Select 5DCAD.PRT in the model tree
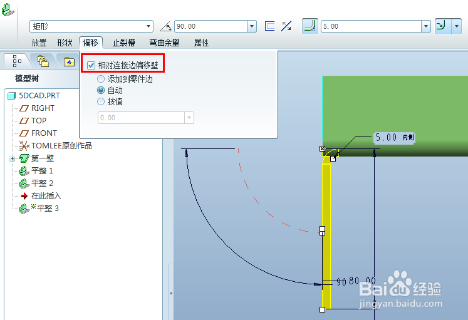The height and width of the screenshot is (320, 468). click(x=39, y=96)
